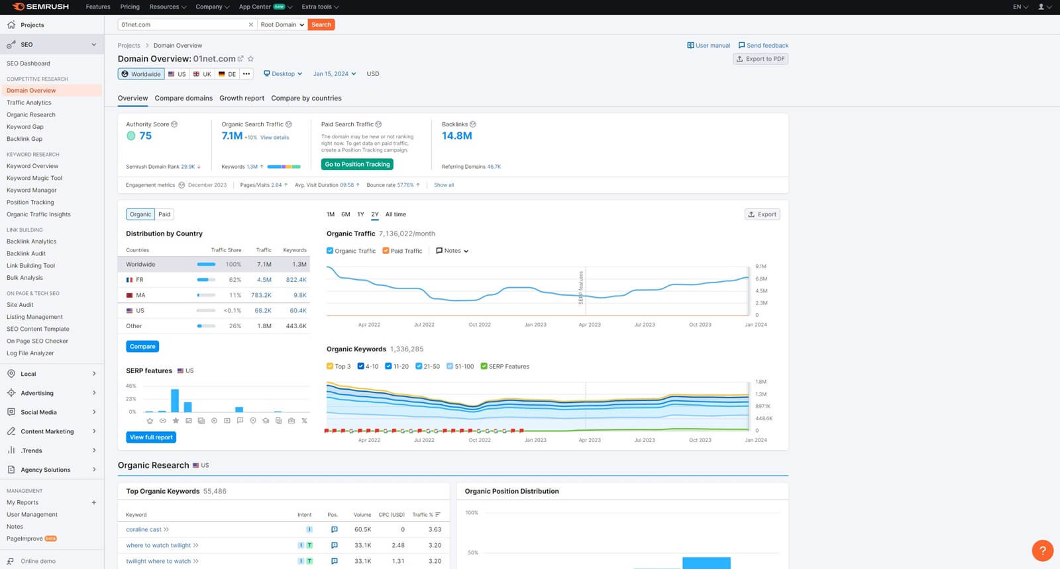The image size is (1060, 569).
Task: Clear the domain search field with X
Action: pos(251,24)
